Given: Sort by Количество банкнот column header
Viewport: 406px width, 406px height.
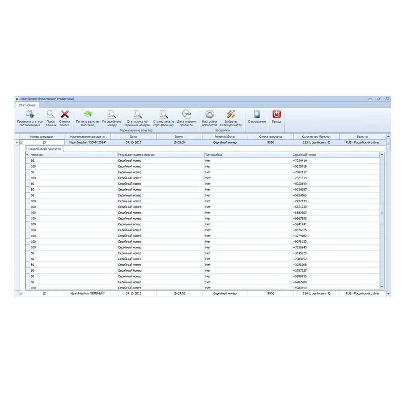Looking at the screenshot, I should click(316, 137).
